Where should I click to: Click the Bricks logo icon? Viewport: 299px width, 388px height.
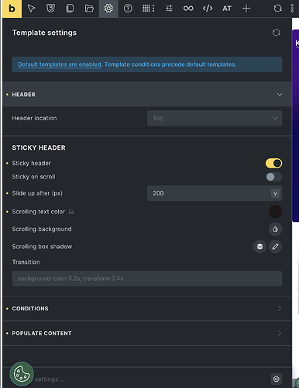click(12, 9)
